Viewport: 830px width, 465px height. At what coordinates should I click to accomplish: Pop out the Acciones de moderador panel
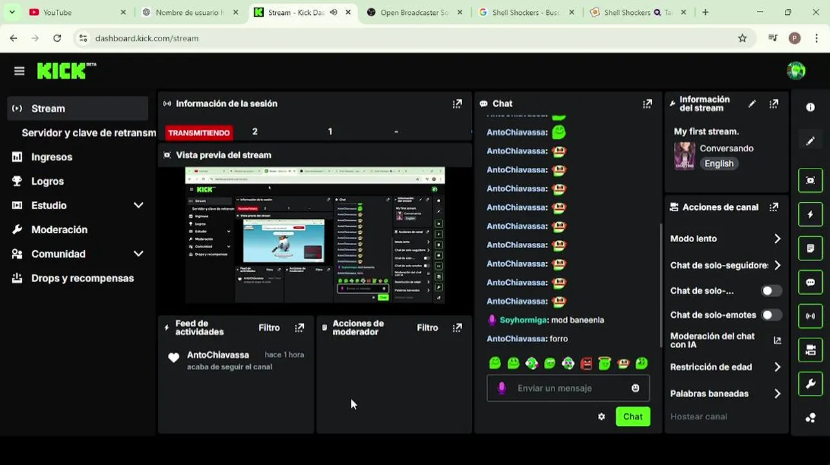(x=458, y=327)
